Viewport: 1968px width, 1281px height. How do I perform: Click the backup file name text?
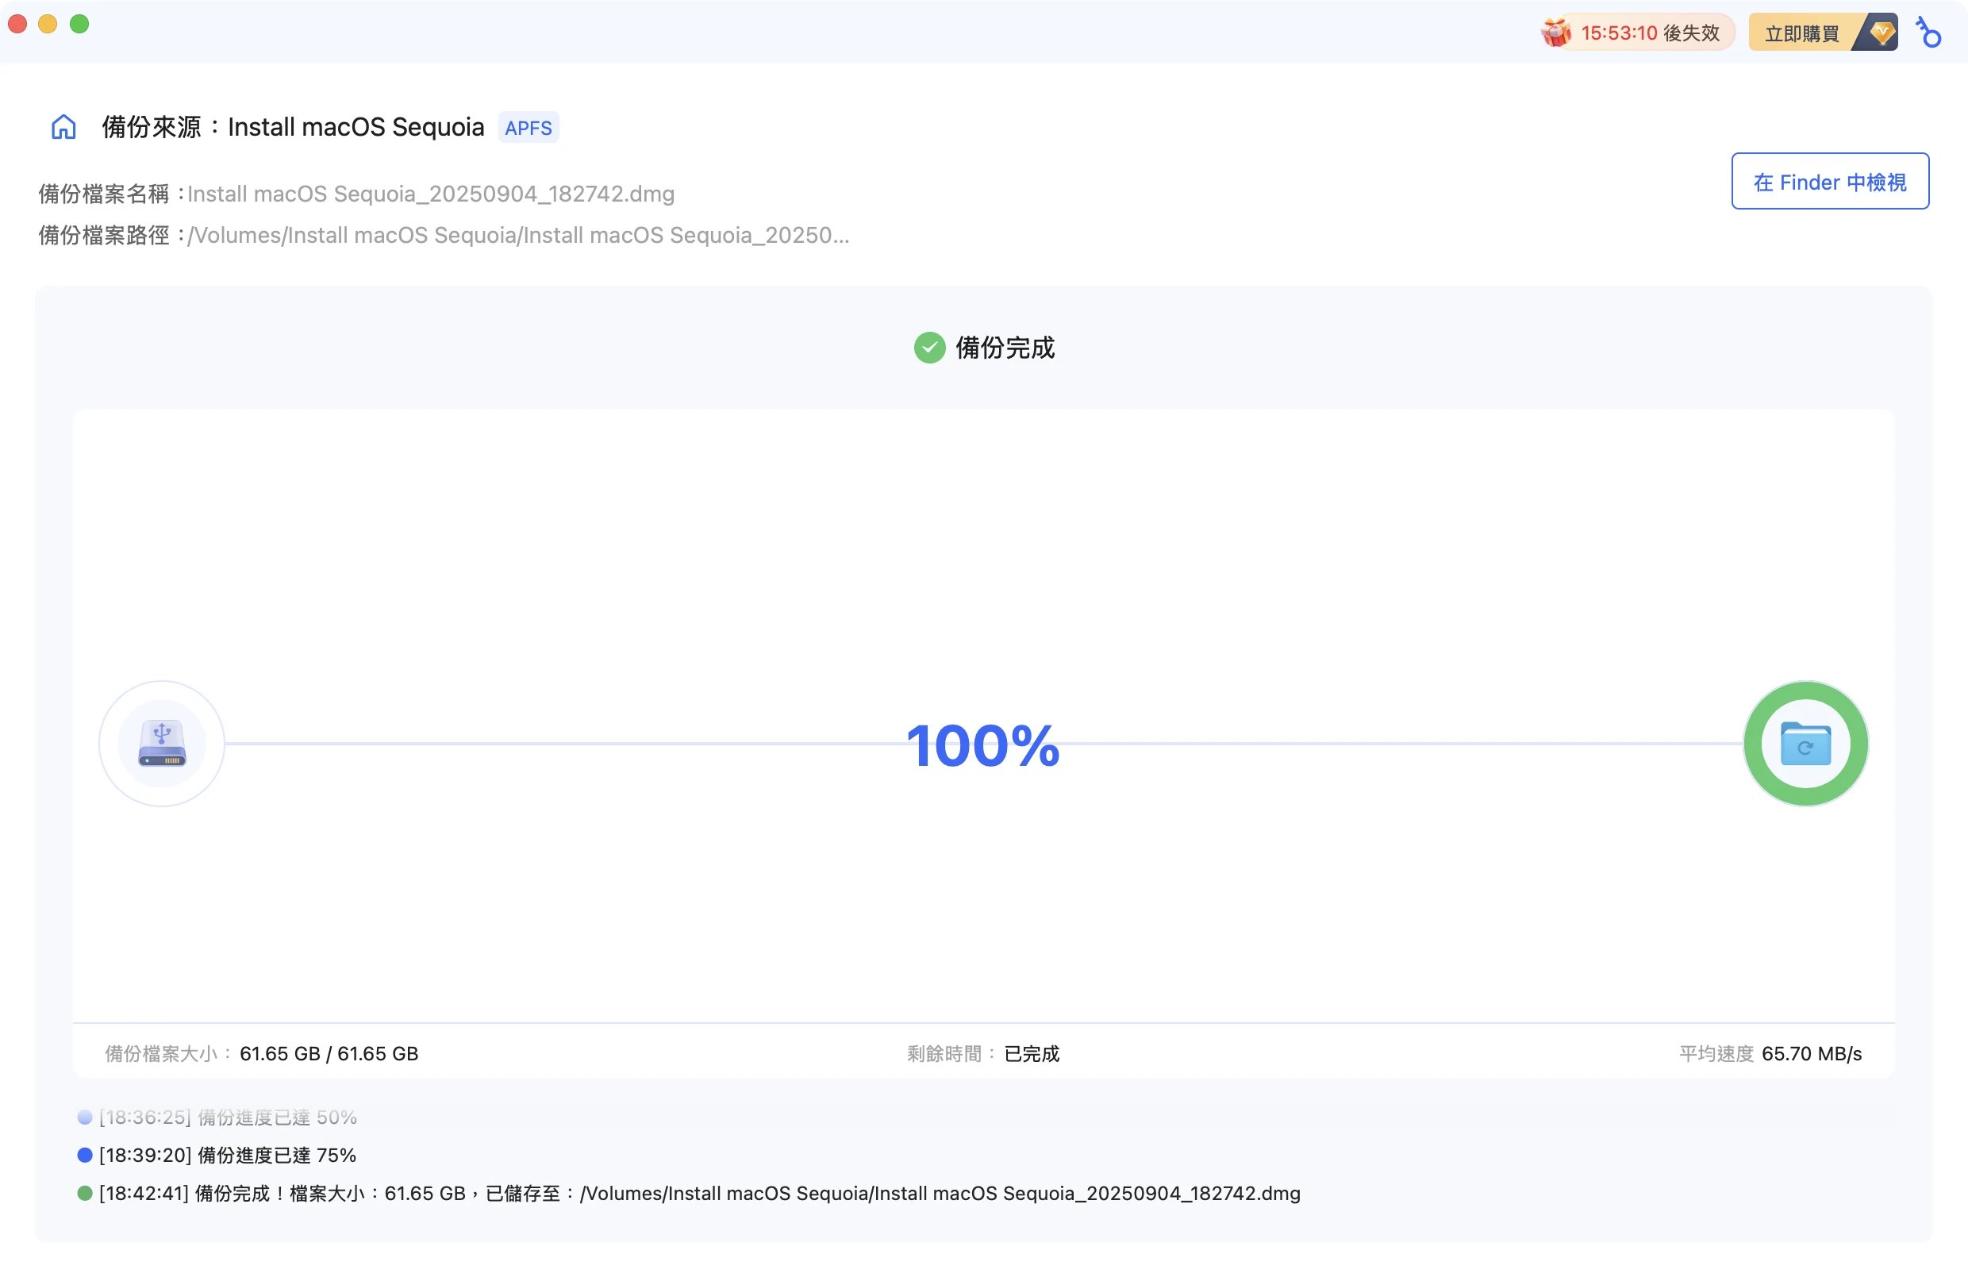point(431,194)
